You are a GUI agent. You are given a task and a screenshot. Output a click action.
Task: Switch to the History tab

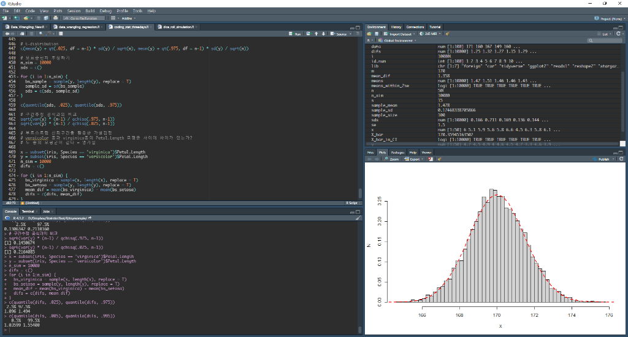pyautogui.click(x=396, y=27)
